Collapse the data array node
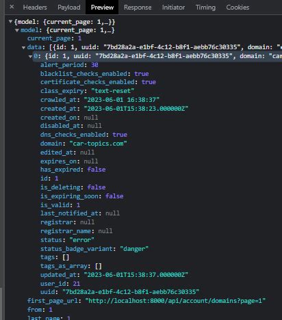282x320 pixels. click(23, 47)
